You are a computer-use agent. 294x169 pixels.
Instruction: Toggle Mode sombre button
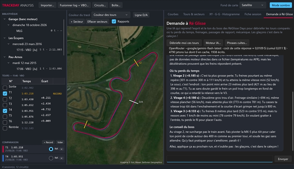click(x=281, y=5)
